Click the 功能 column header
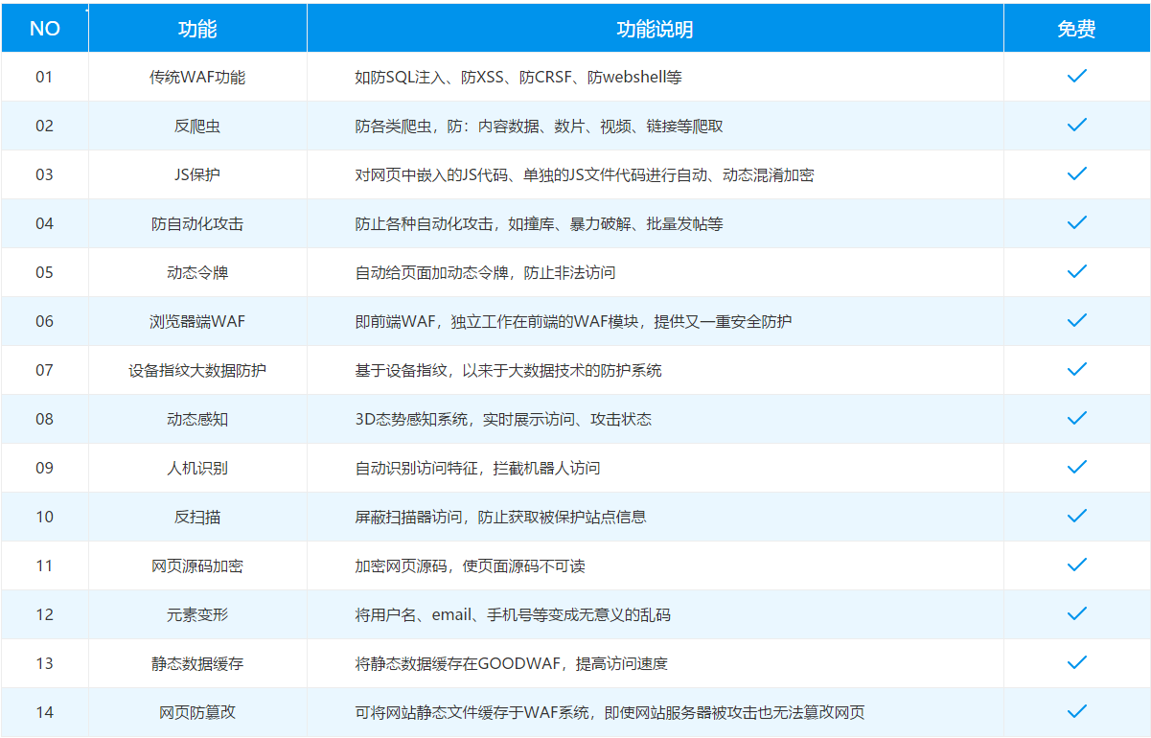Viewport: 1151px width, 738px height. pyautogui.click(x=196, y=27)
